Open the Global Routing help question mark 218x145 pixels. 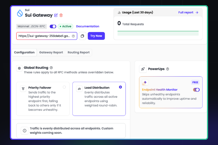tap(51, 68)
